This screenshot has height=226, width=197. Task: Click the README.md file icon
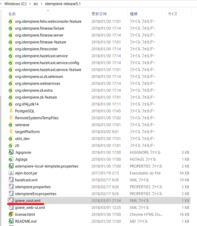click(x=11, y=221)
